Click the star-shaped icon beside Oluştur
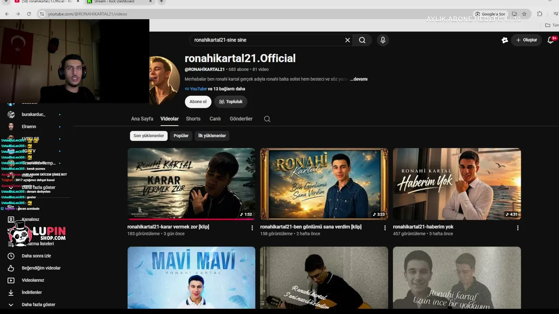This screenshot has width=559, height=314. click(x=505, y=40)
